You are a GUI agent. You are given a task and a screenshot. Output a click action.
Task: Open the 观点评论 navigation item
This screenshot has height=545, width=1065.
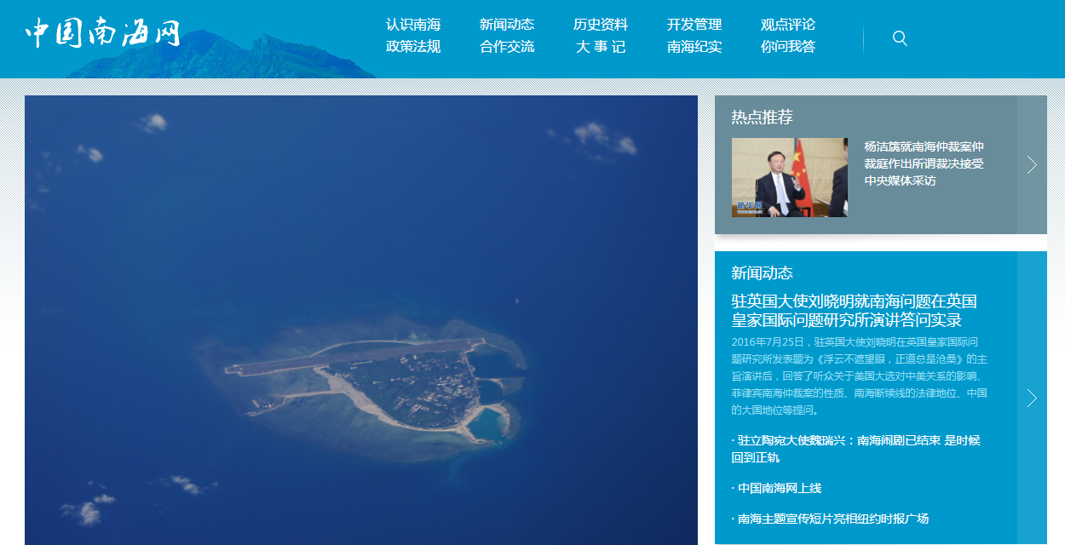pos(788,25)
